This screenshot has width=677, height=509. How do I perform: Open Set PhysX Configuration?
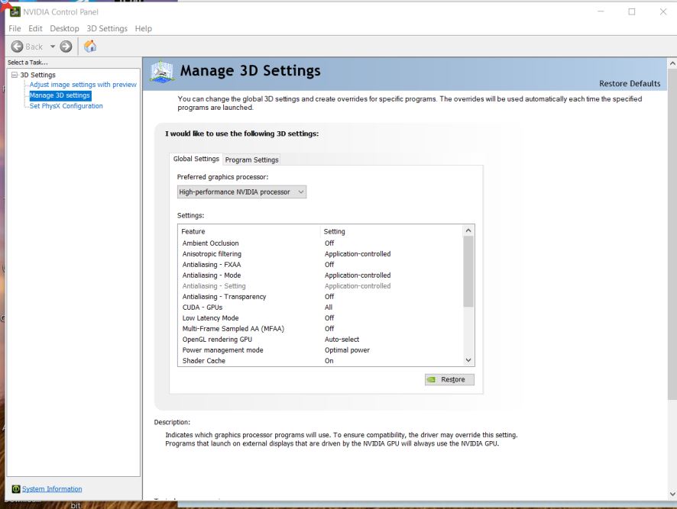pyautogui.click(x=66, y=106)
